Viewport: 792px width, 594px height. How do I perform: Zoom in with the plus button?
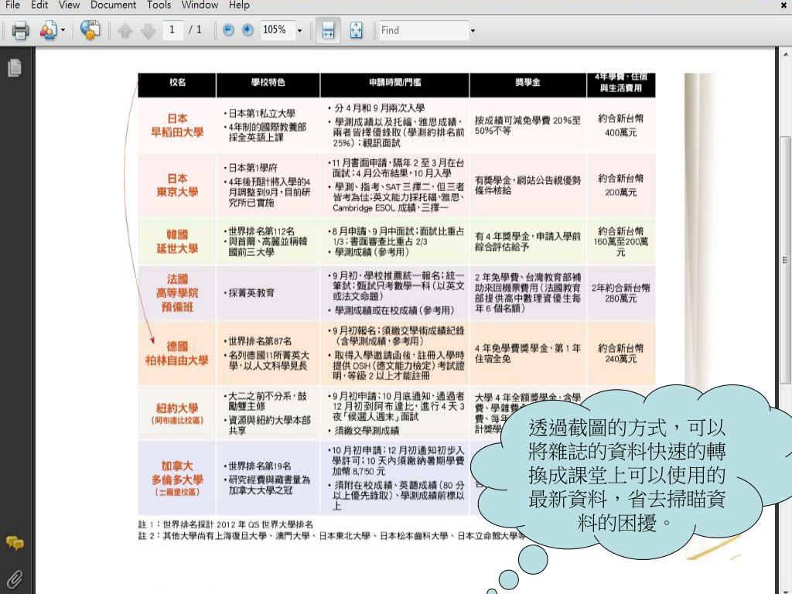(x=247, y=30)
